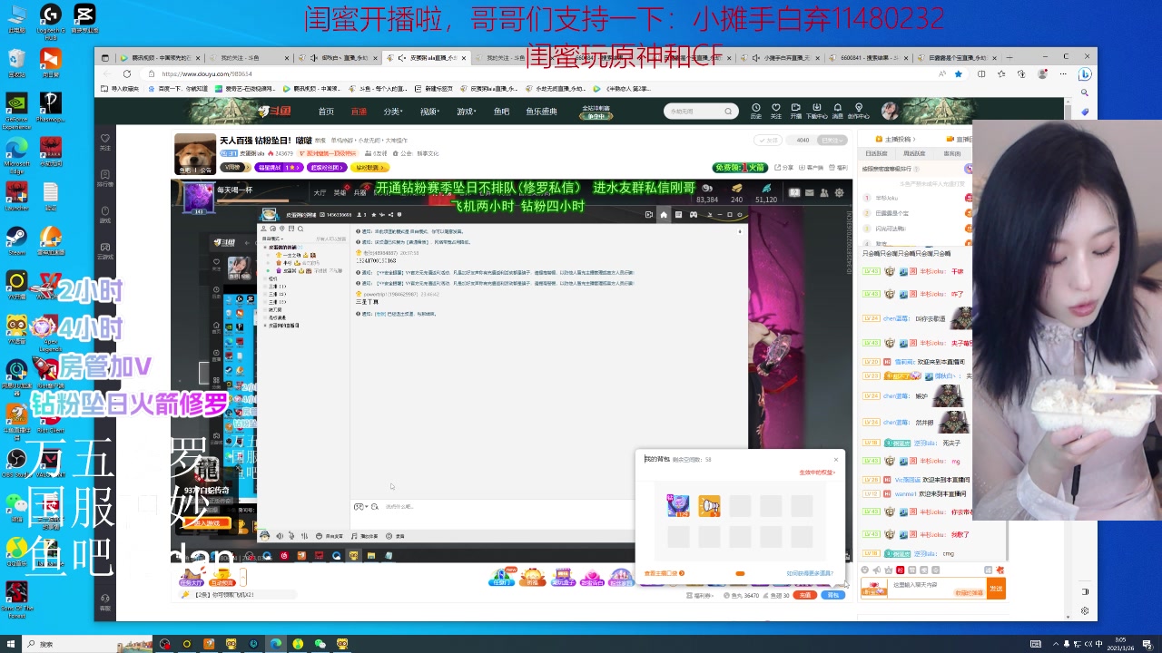Screen dimensions: 1162x653
Task: Open 爱奇艺 bookmark in favorites bar
Action: point(244,89)
